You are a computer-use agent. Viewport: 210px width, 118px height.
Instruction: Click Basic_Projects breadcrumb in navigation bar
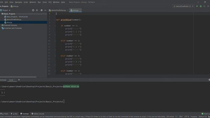click(x=4, y=6)
